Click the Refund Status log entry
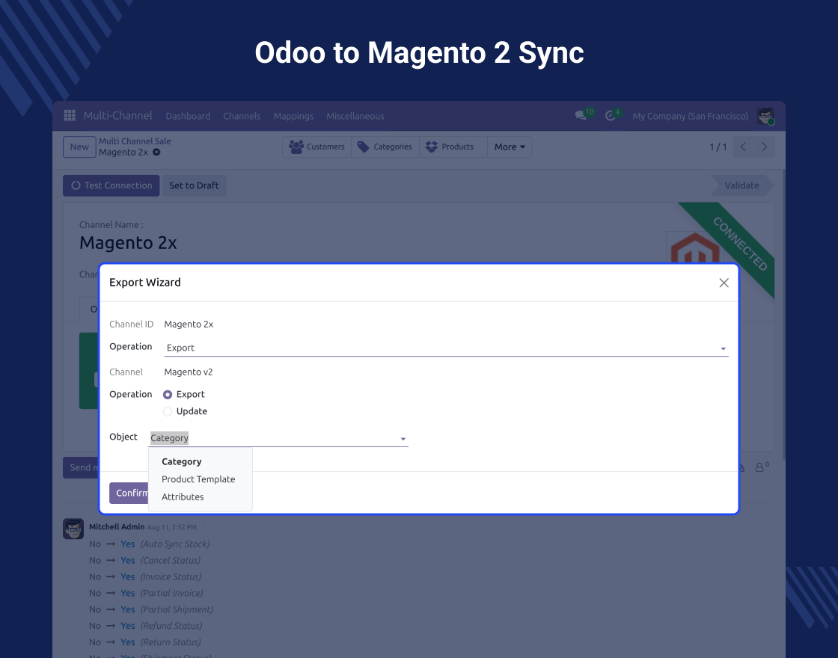This screenshot has height=658, width=838. [145, 625]
